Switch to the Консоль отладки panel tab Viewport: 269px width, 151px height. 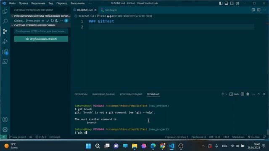(x=131, y=94)
